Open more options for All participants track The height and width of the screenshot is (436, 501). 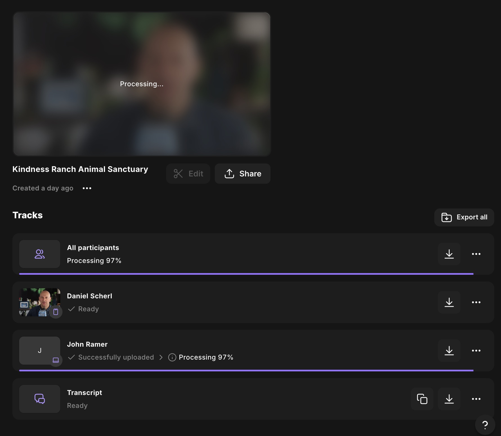click(476, 254)
